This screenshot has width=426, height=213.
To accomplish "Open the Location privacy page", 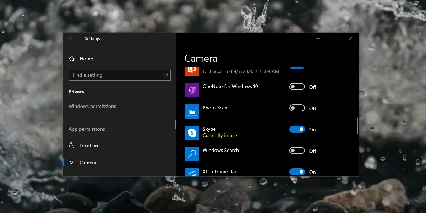I will [88, 146].
